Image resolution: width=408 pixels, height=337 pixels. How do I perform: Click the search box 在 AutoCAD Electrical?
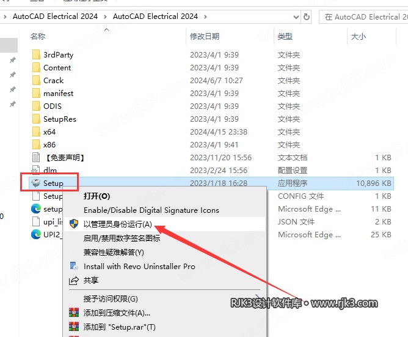click(x=363, y=17)
